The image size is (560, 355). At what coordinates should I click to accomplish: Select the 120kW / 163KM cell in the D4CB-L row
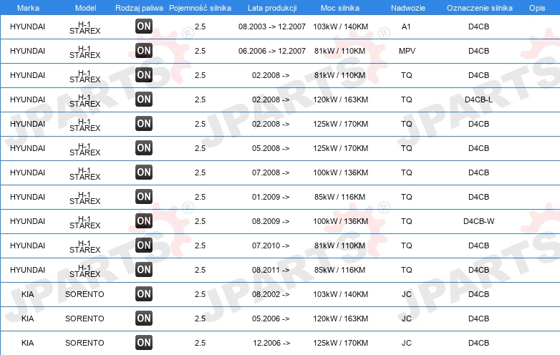click(x=340, y=99)
